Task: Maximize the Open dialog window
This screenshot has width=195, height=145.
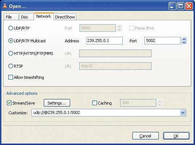Action: click(x=181, y=6)
